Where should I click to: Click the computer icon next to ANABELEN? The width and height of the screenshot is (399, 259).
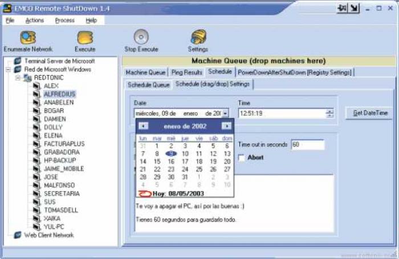[x=36, y=102]
